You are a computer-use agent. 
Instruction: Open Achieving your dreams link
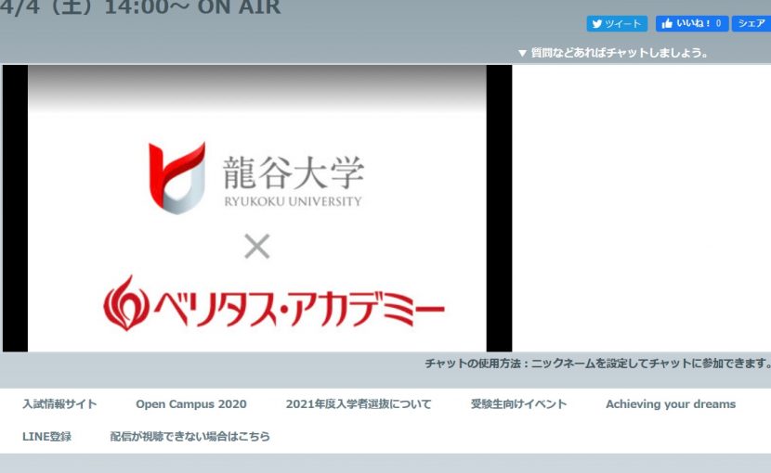pos(671,403)
